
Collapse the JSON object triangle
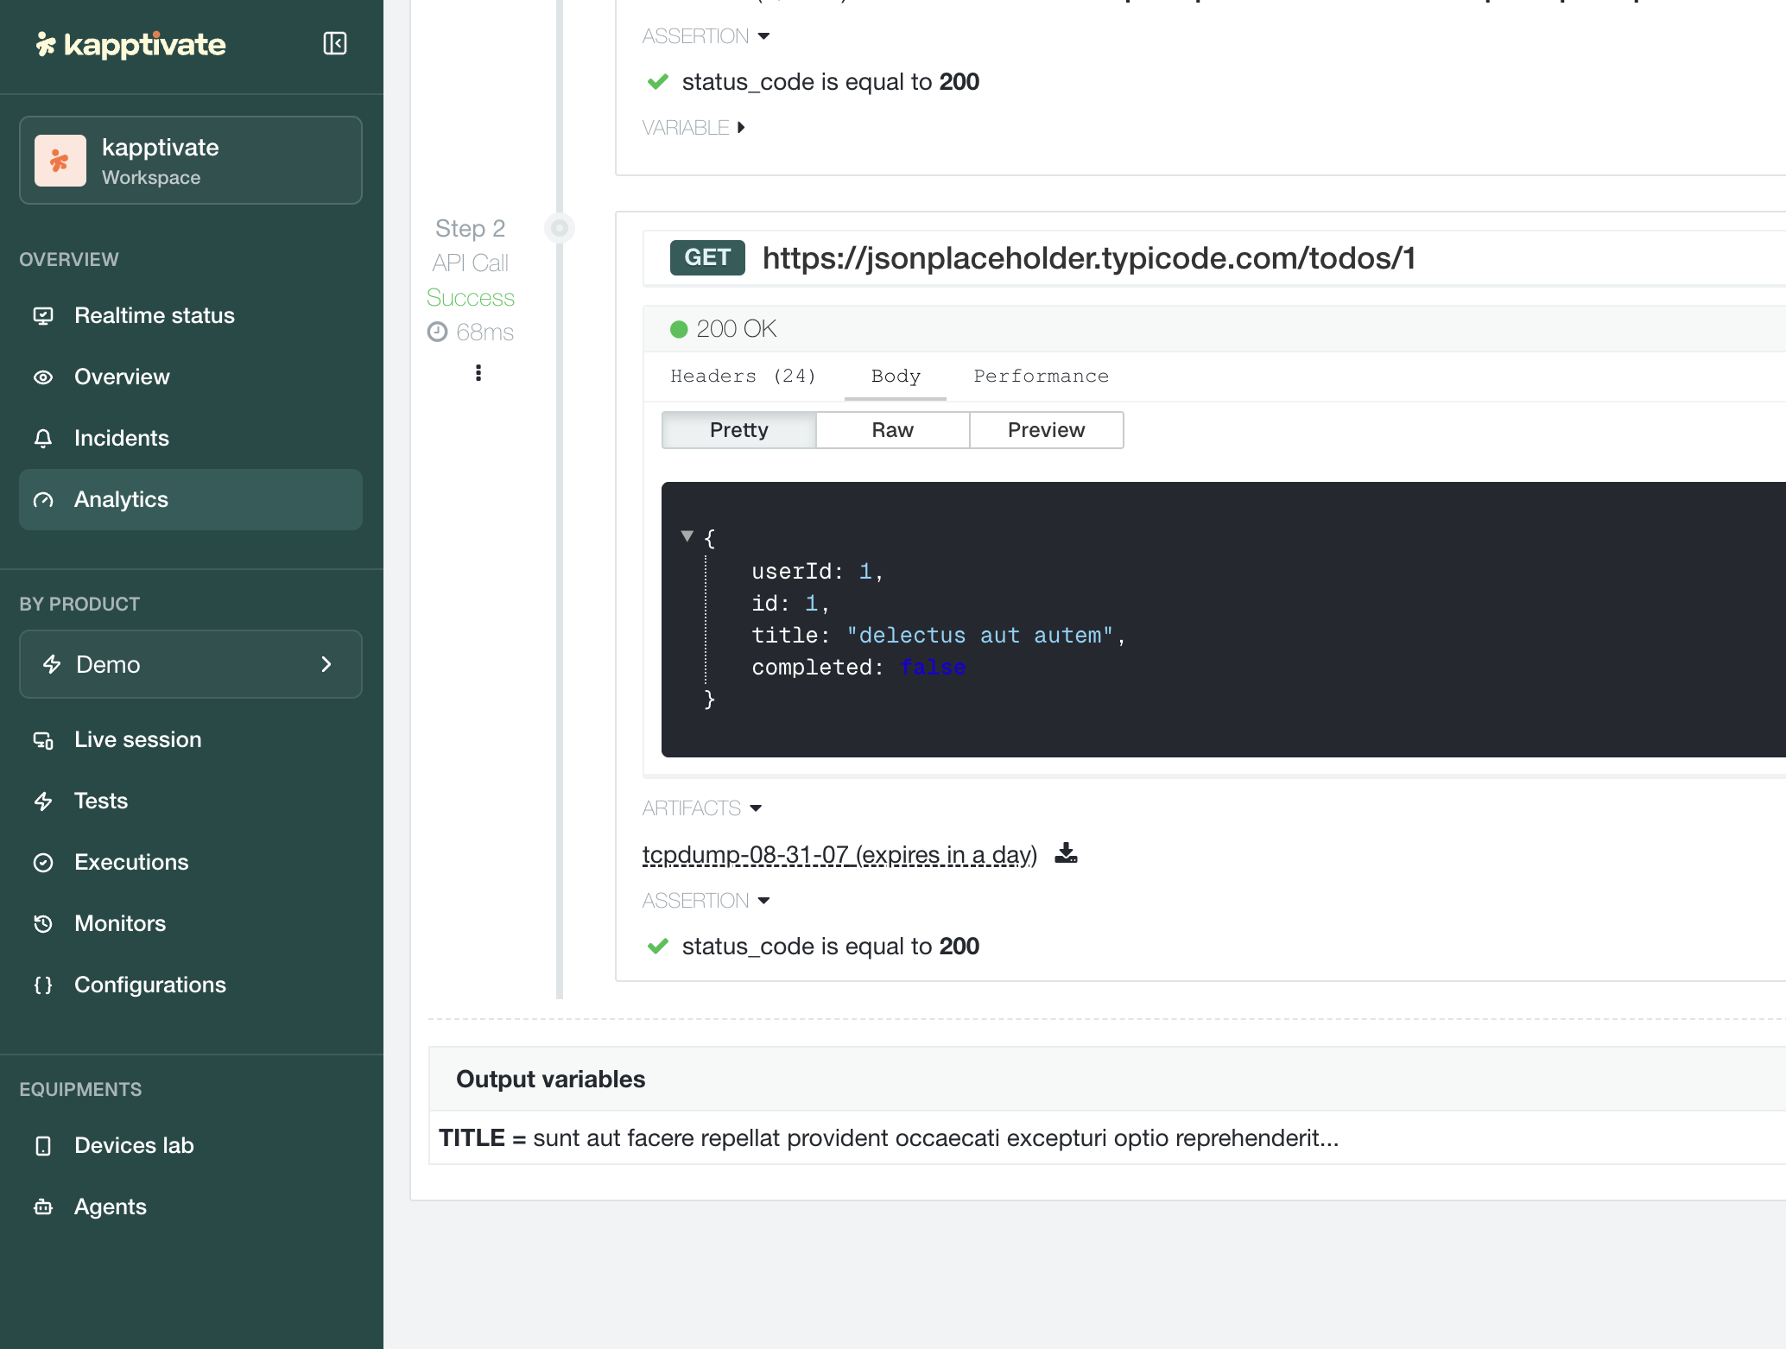687,536
